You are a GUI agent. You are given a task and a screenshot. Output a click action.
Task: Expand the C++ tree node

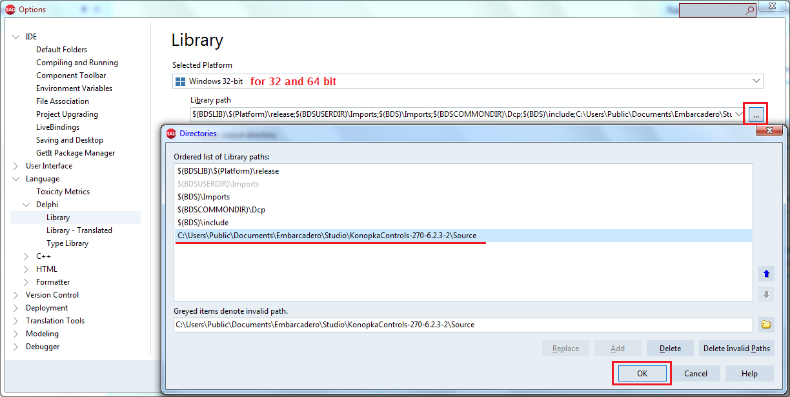pyautogui.click(x=26, y=256)
